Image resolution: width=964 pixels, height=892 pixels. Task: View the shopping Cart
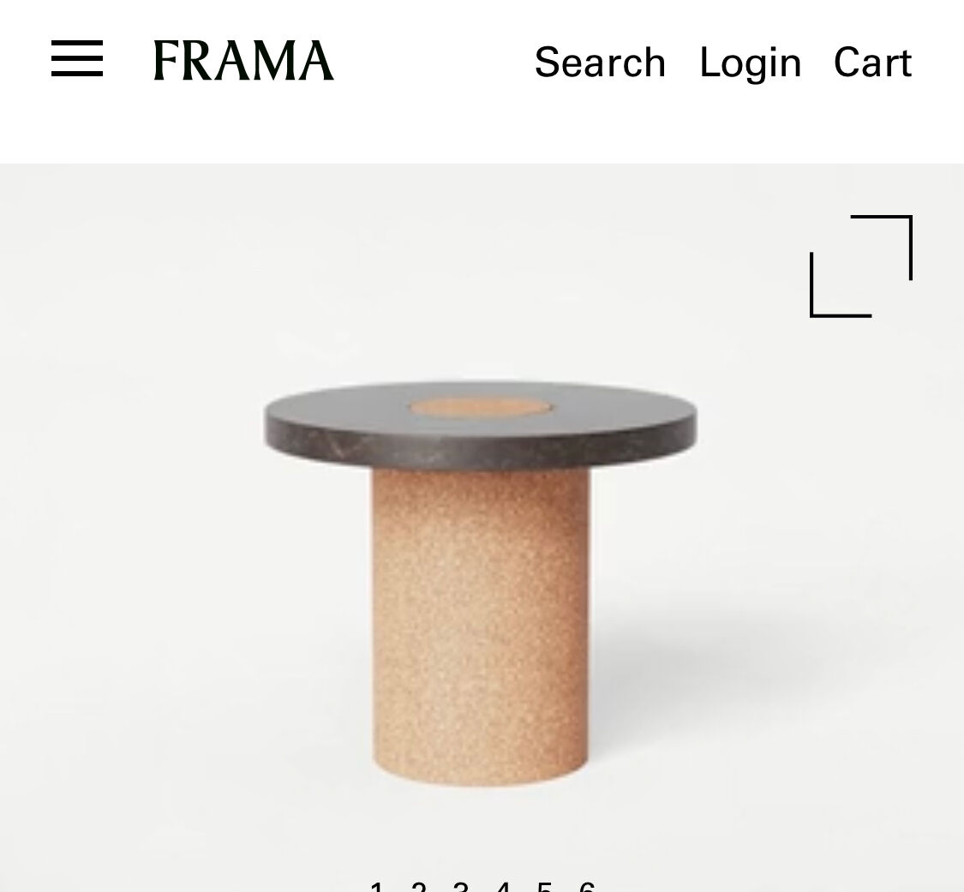coord(872,62)
